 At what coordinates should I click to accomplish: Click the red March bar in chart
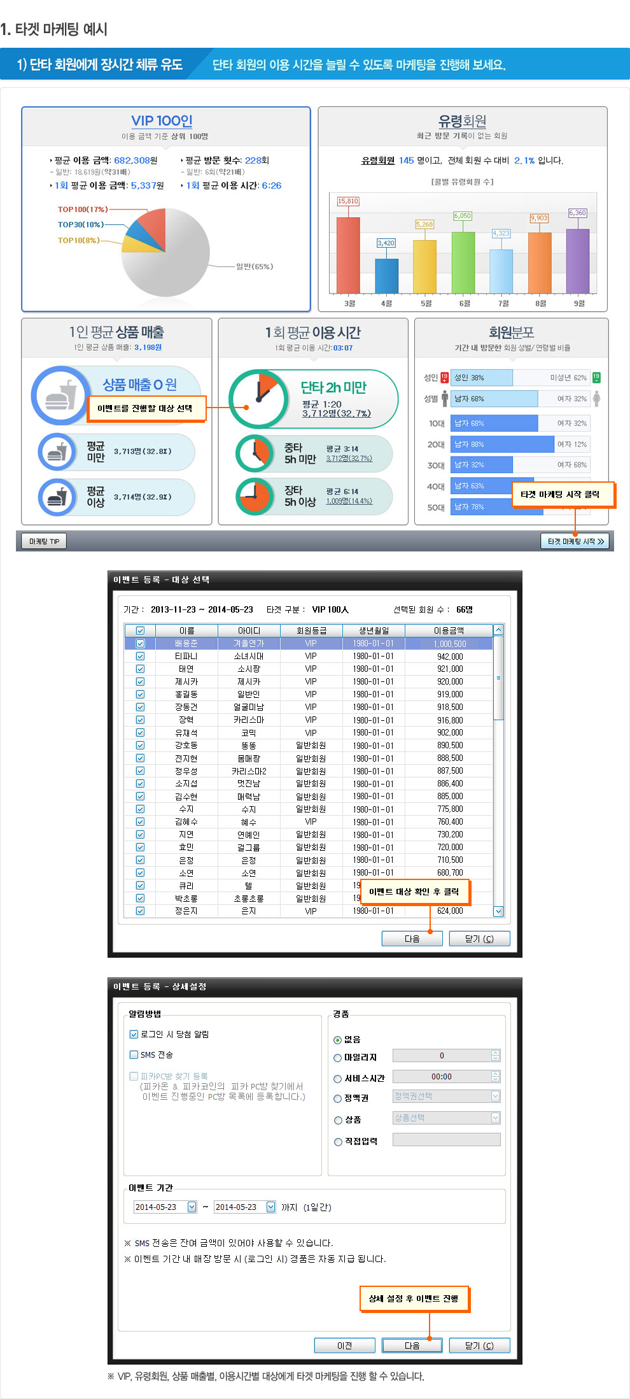coord(348,255)
